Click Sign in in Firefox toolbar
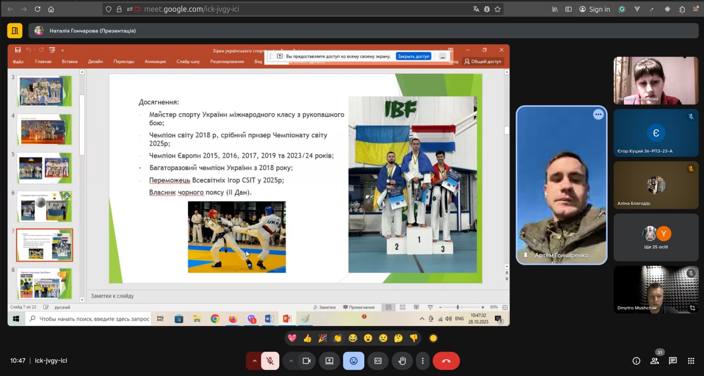 coord(595,9)
